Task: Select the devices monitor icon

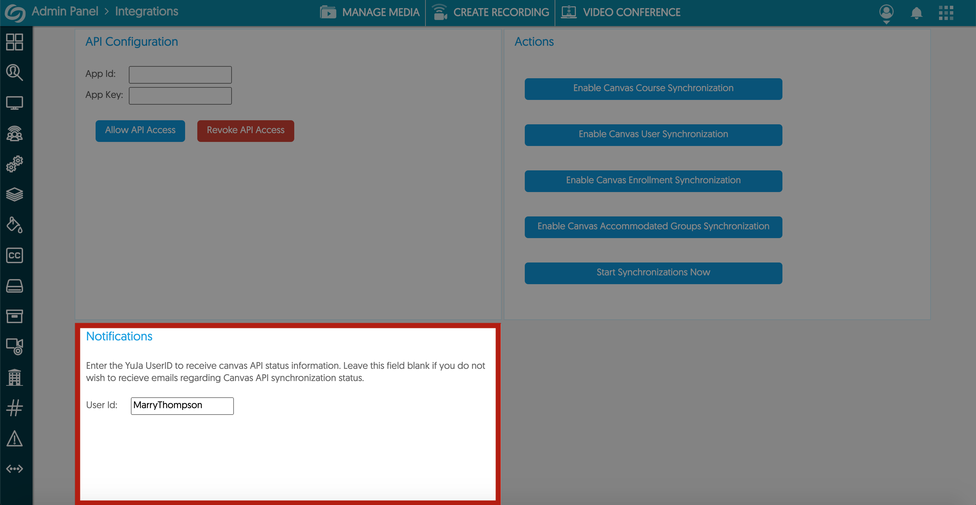Action: [x=14, y=102]
